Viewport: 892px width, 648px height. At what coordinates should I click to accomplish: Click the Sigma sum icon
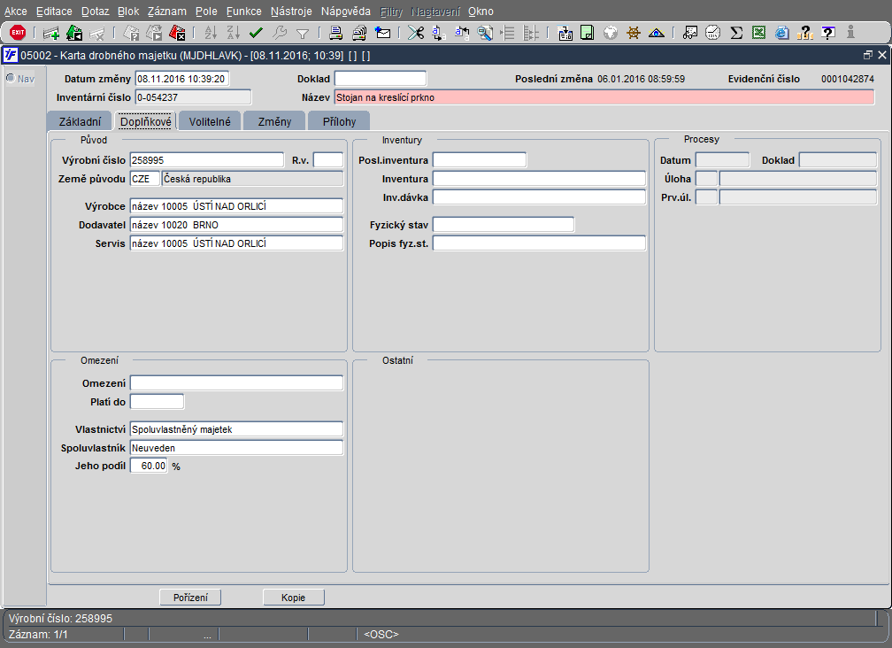click(x=736, y=33)
